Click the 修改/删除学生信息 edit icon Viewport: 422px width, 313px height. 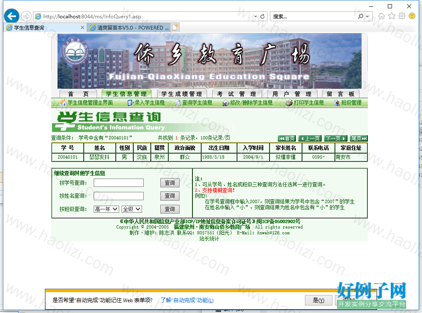226,103
